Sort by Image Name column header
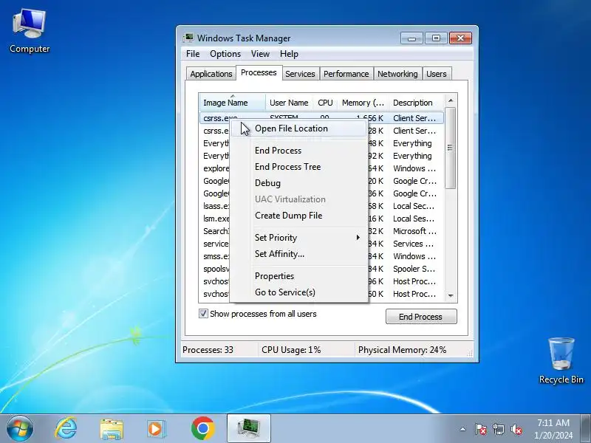 pyautogui.click(x=232, y=103)
